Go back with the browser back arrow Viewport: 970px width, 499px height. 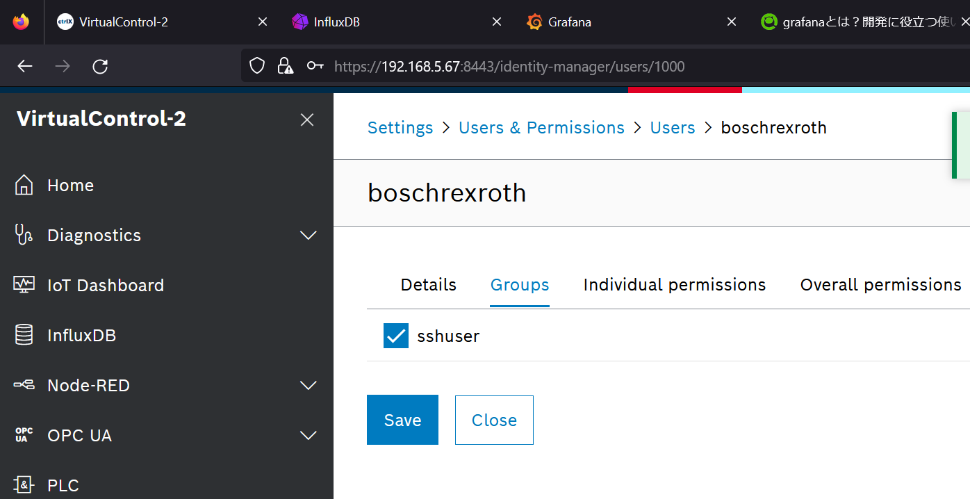click(25, 66)
